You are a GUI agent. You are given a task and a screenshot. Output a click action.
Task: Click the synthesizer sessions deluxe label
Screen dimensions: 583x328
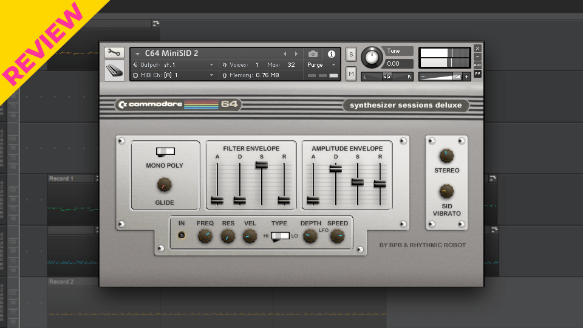(406, 105)
